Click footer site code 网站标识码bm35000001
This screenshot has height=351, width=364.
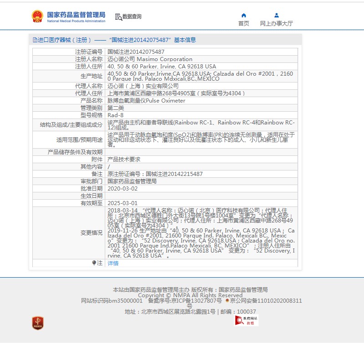(112, 300)
